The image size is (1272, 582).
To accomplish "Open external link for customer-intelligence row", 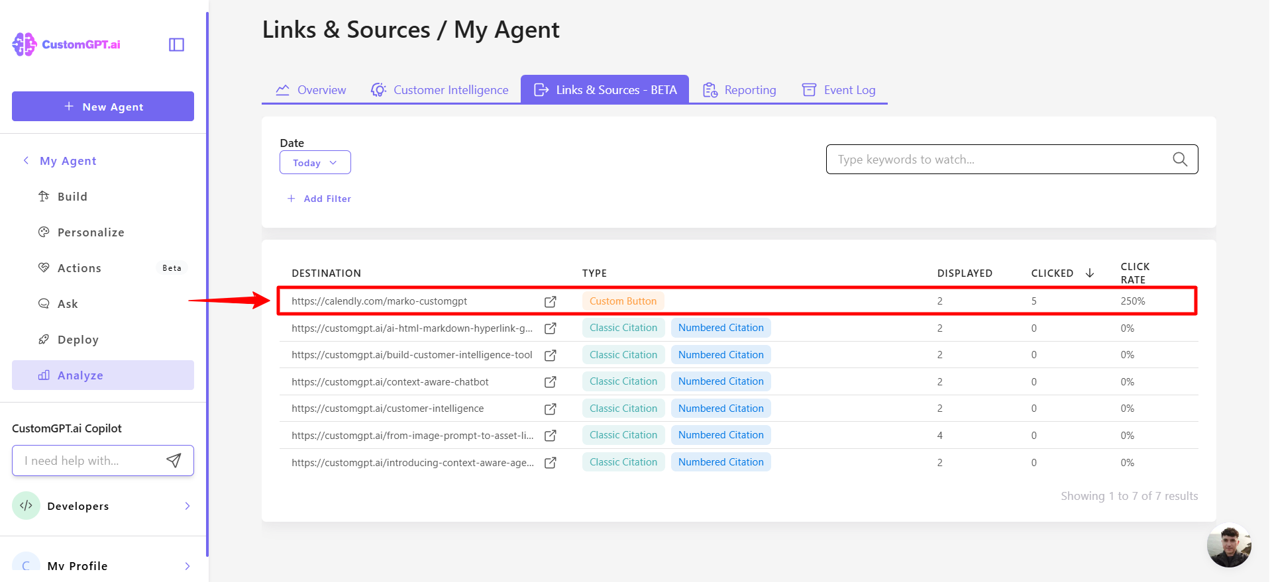I will (550, 409).
